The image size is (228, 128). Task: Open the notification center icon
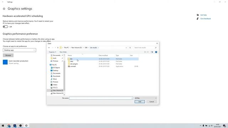click(x=224, y=126)
